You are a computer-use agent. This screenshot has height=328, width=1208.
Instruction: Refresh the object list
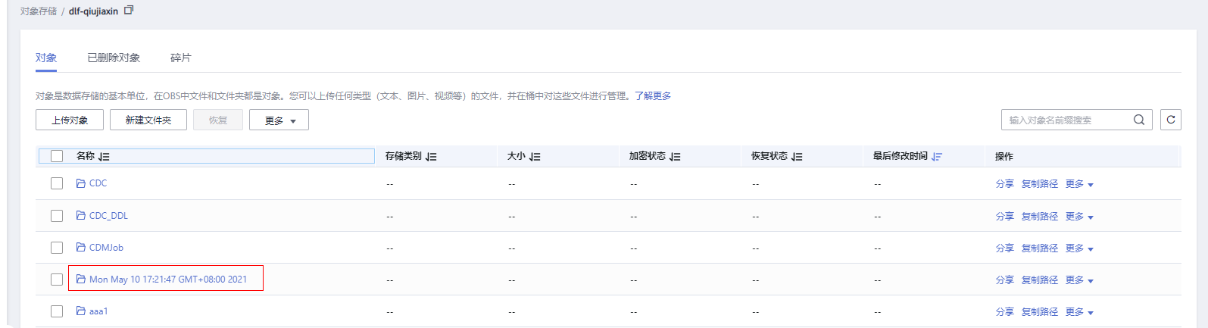click(x=1170, y=120)
